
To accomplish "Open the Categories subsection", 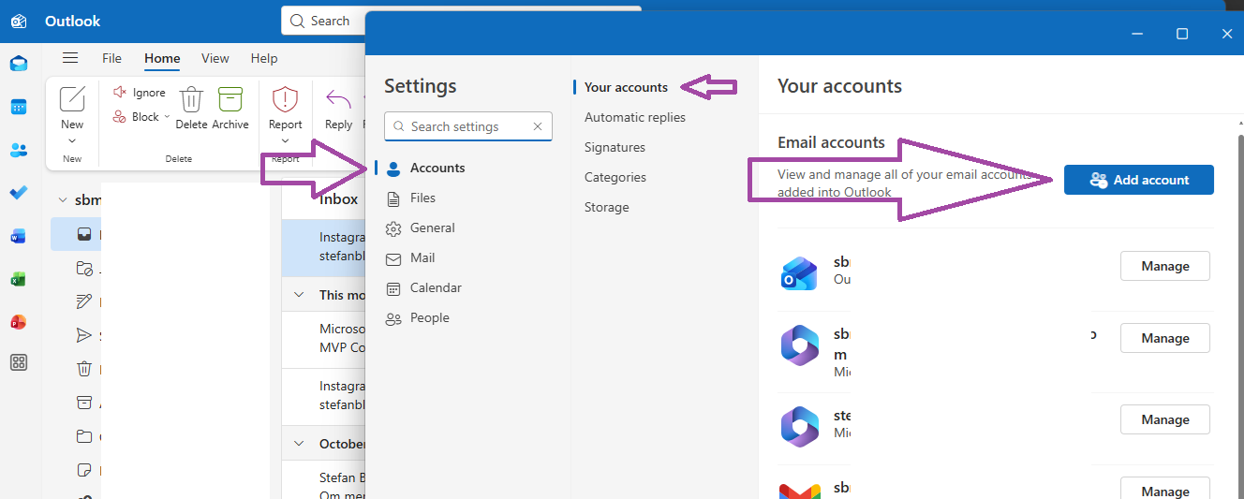I will pyautogui.click(x=615, y=177).
